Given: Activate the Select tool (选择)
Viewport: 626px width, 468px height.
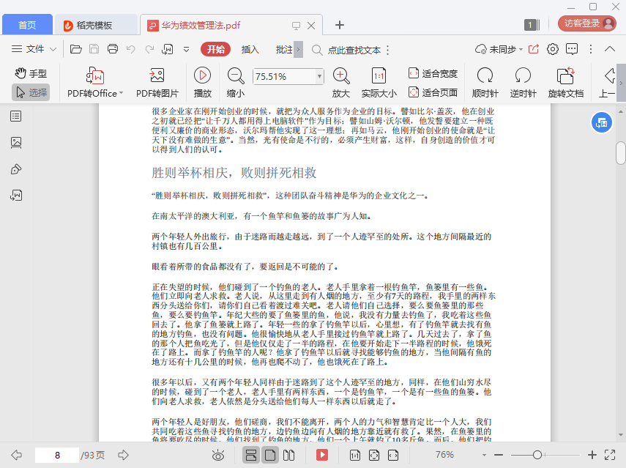Looking at the screenshot, I should [31, 92].
